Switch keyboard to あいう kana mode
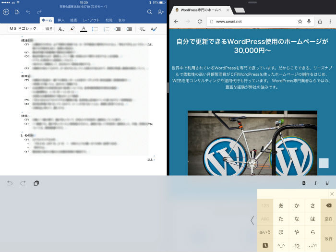 pos(265,232)
